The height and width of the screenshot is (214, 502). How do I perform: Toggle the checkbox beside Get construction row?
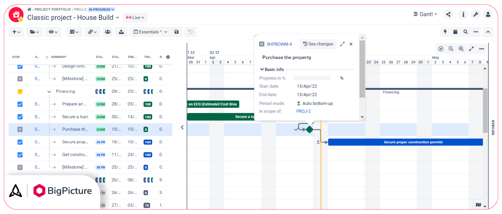pyautogui.click(x=20, y=154)
